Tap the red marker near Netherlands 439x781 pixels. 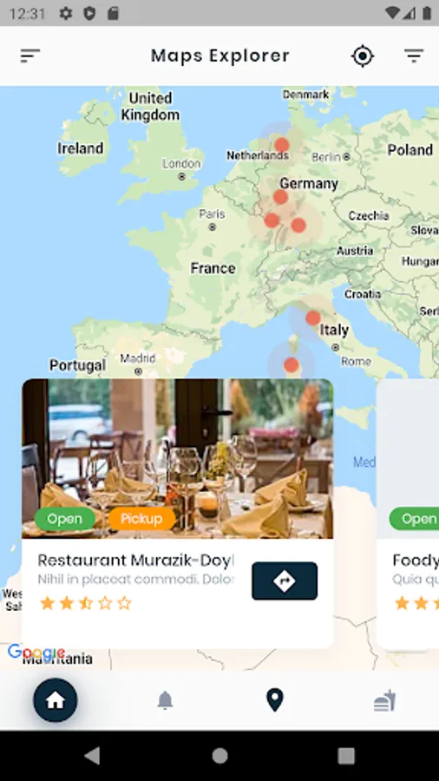282,145
